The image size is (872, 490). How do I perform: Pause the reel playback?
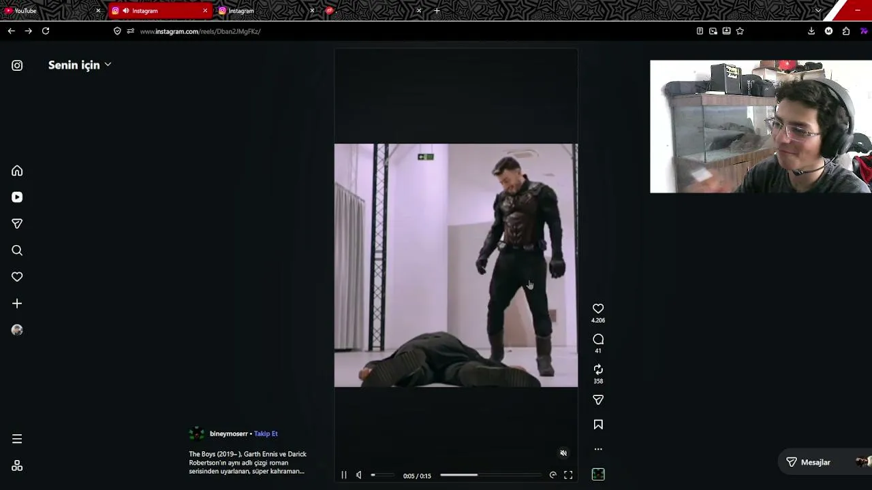point(344,475)
